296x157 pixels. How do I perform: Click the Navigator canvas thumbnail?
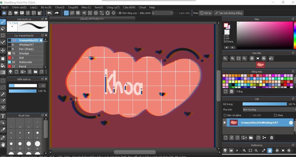(x=260, y=65)
